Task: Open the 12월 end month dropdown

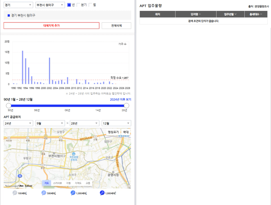Action: [116, 123]
